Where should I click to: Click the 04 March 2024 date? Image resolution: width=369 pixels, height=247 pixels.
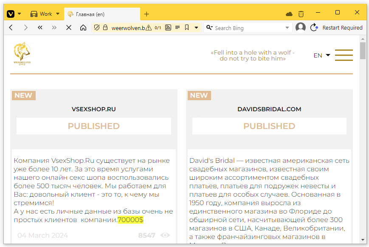[42, 235]
